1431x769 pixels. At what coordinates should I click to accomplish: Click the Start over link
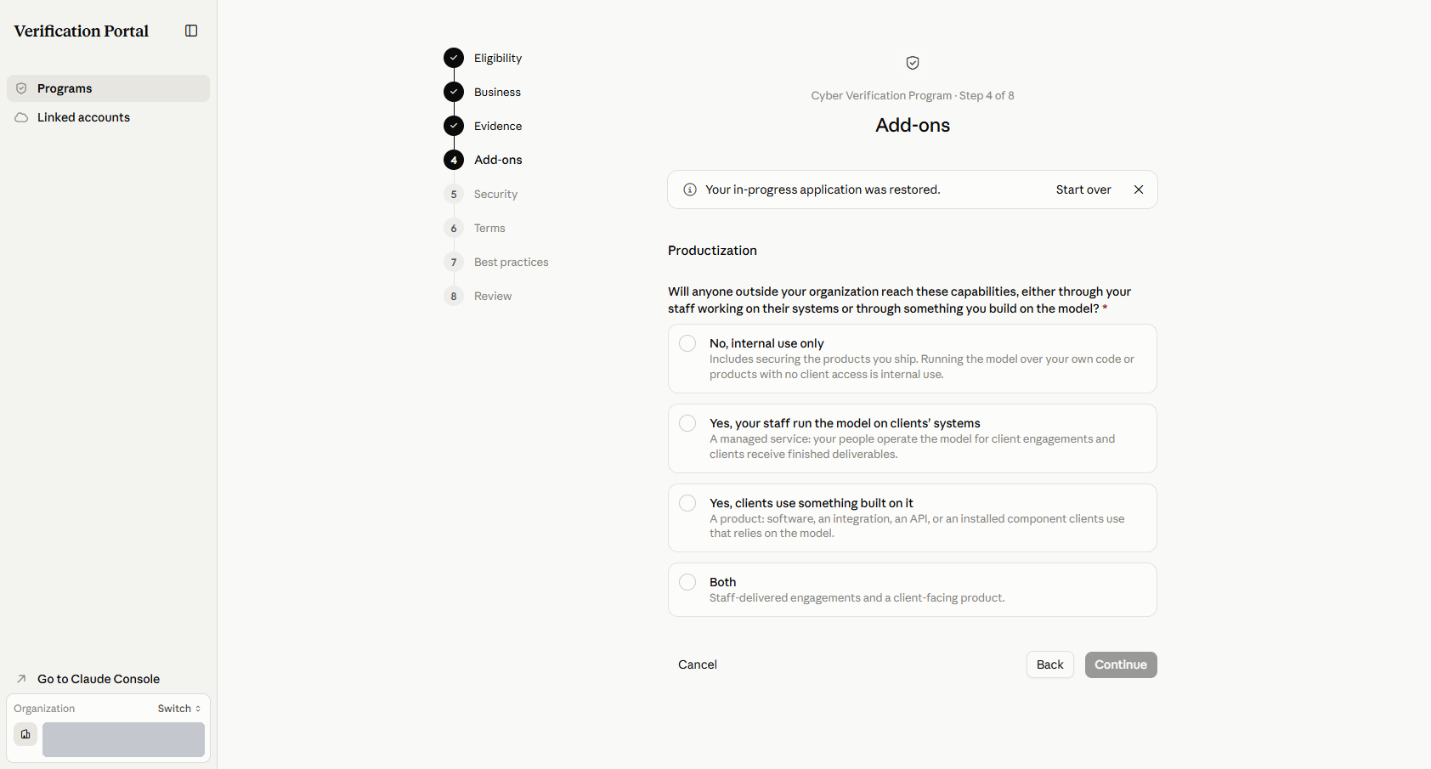point(1083,189)
